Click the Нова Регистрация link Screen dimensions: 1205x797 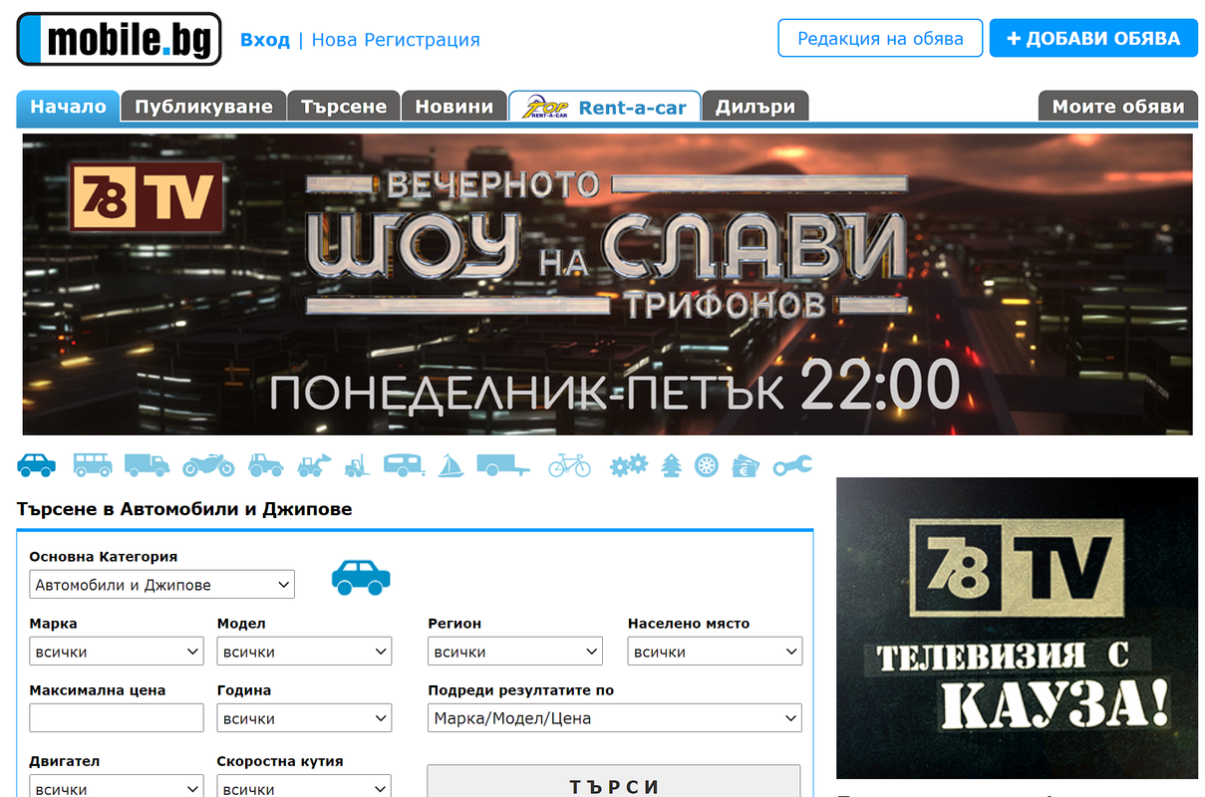click(396, 40)
